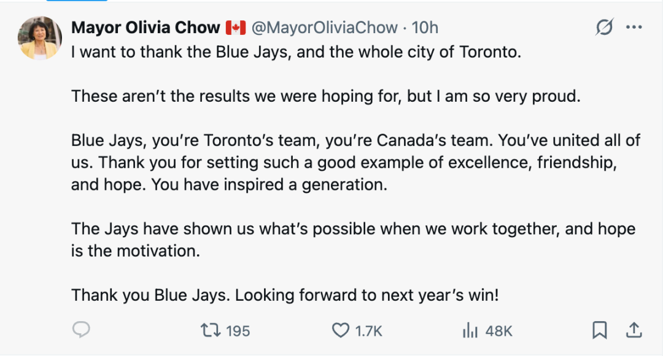
Task: Click the Grok slashed-circle icon
Action: click(605, 28)
